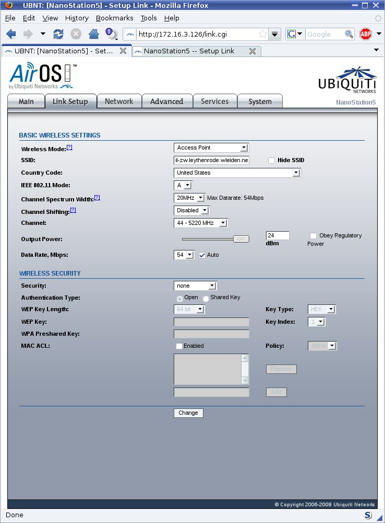Click the Adblock Plus ABP icon
This screenshot has width=385, height=523.
coord(365,34)
